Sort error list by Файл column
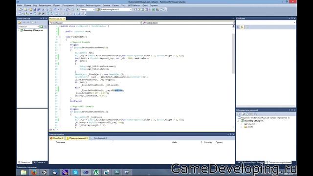 click(175, 142)
